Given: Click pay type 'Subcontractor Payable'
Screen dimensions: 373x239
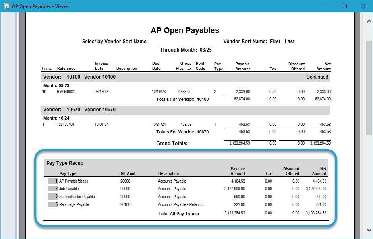Looking at the screenshot, I should pyautogui.click(x=77, y=197).
